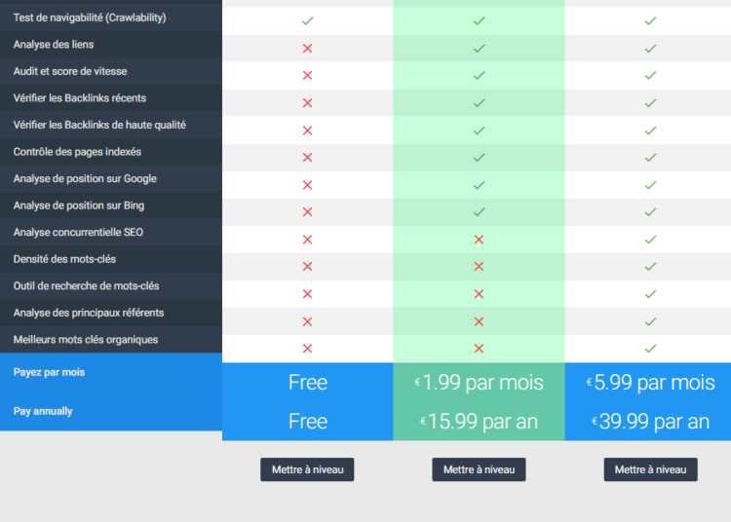Viewport: 731px width, 522px height.
Task: Click the €5.99 plan checkmark for Densité des mots-clés
Action: pos(650,266)
